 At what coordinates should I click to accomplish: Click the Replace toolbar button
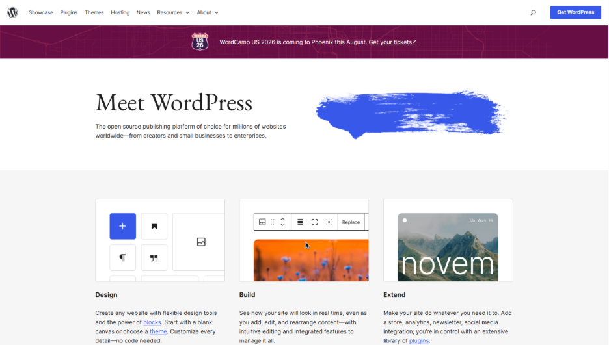pos(351,222)
